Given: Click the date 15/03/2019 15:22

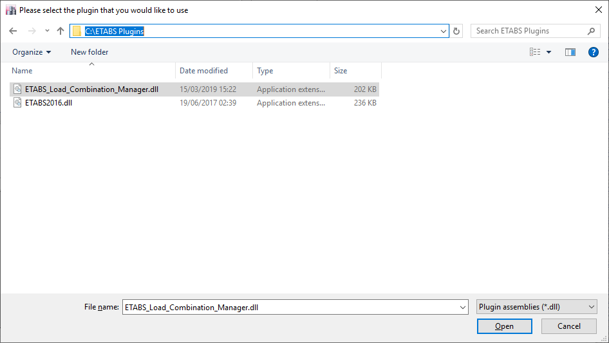Looking at the screenshot, I should coord(208,89).
